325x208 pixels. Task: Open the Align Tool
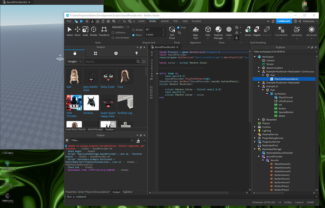coord(195,33)
